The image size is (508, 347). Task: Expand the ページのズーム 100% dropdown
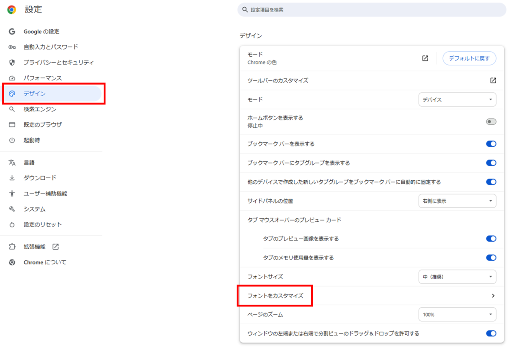click(x=457, y=315)
